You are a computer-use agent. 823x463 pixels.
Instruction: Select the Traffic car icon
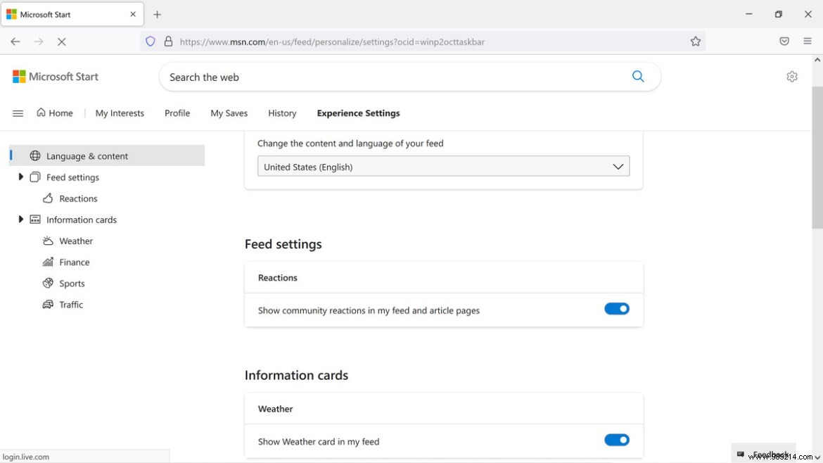pyautogui.click(x=48, y=304)
